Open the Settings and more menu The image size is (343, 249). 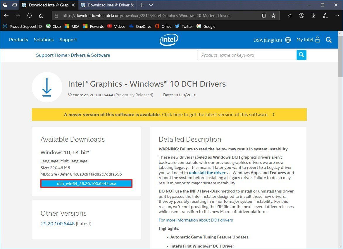click(x=337, y=16)
